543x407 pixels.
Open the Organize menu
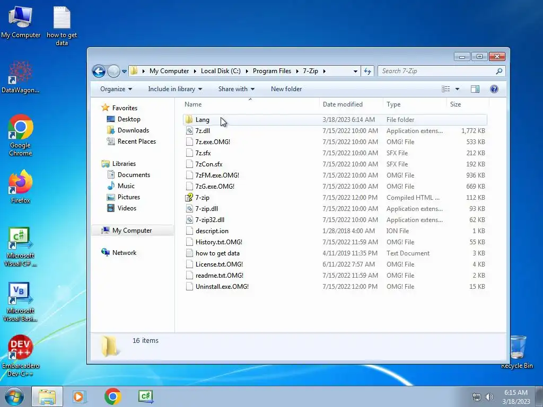tap(116, 89)
